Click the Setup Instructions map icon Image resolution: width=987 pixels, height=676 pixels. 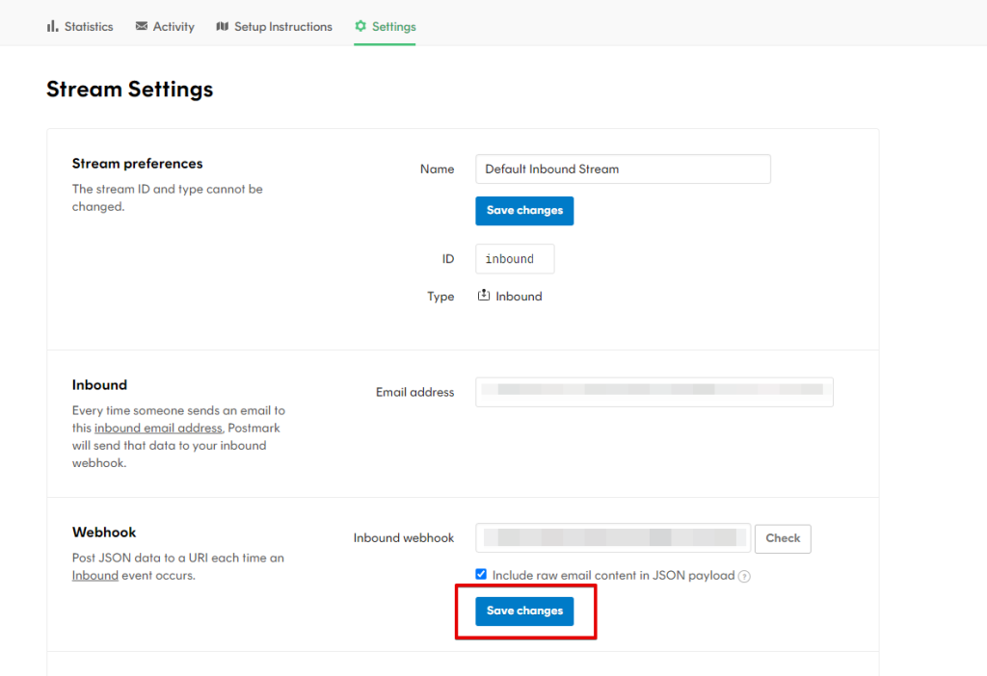[x=223, y=27]
